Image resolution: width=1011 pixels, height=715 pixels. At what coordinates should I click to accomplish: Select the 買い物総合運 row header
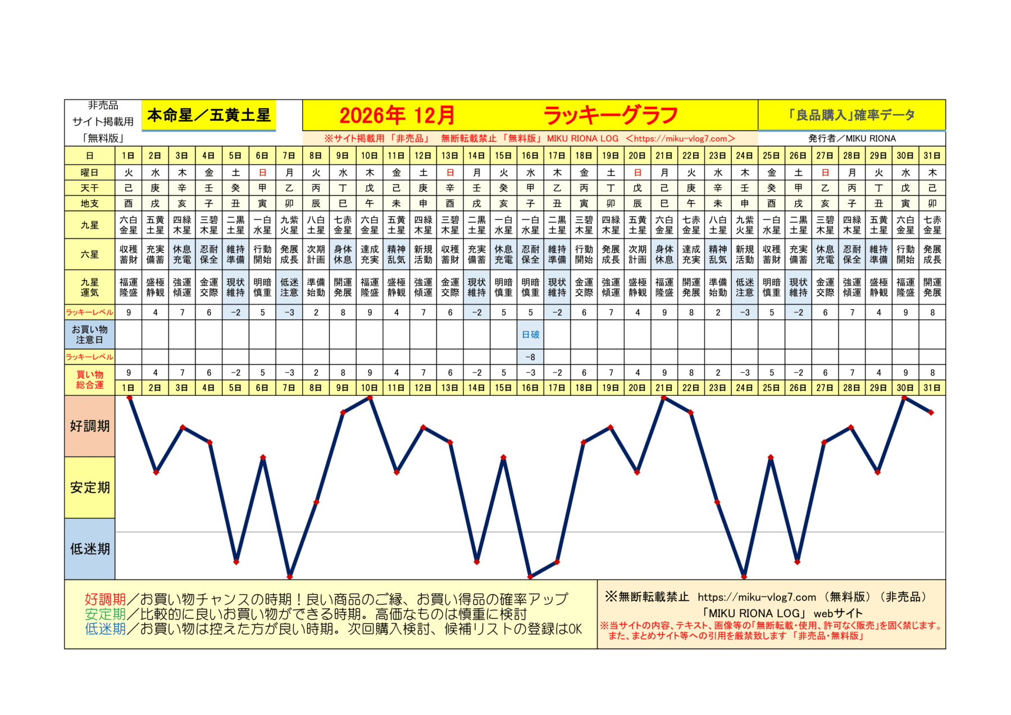[x=90, y=379]
